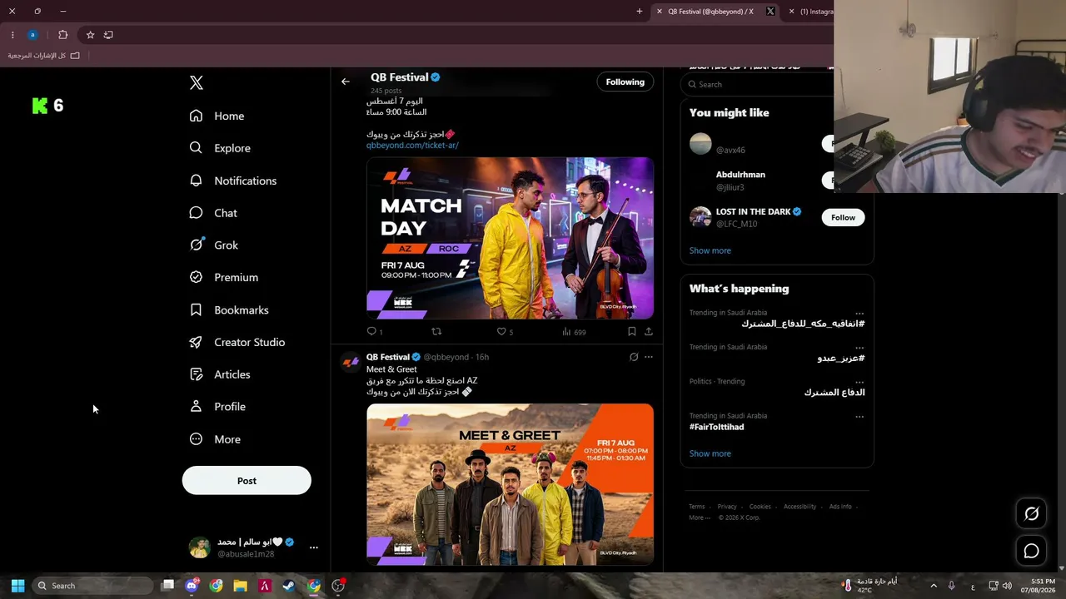Click the X logo in the sidebar

(197, 82)
